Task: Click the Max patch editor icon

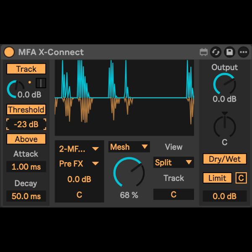Action: tap(204, 52)
